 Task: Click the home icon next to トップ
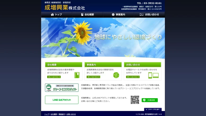(52, 15)
